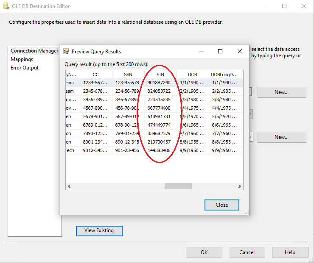Click the upper New... button
The image size is (314, 263).
tap(281, 92)
